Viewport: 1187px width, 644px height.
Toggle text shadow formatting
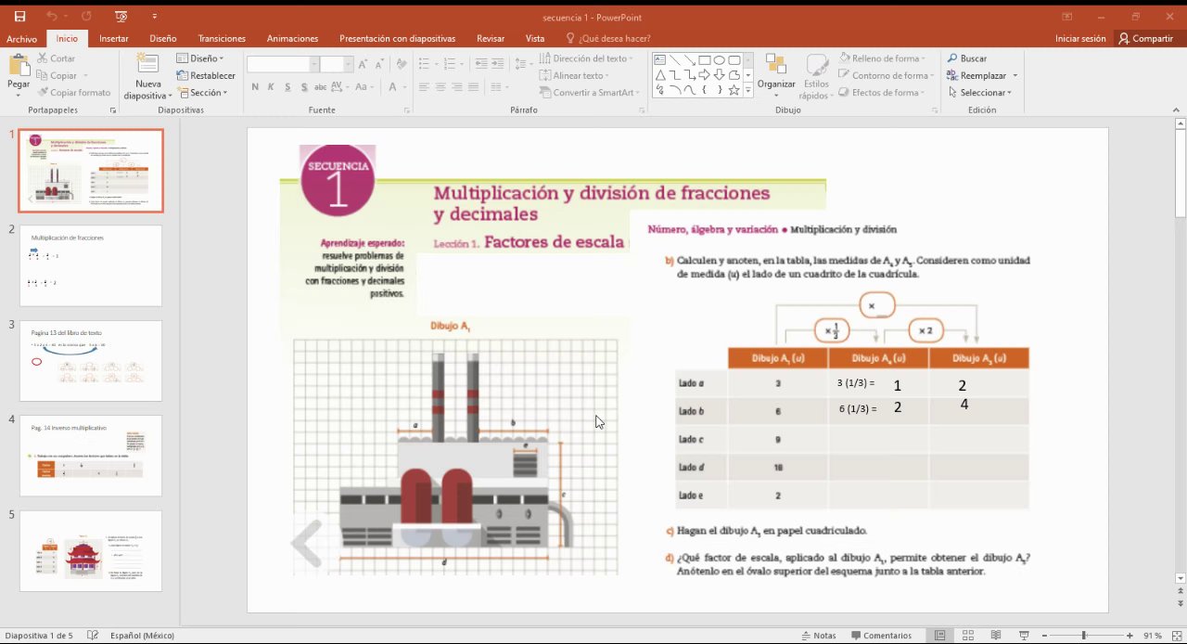[x=304, y=87]
